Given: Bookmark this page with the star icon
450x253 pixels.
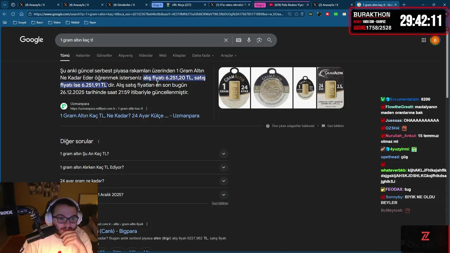Looking at the screenshot, I should pyautogui.click(x=296, y=14).
